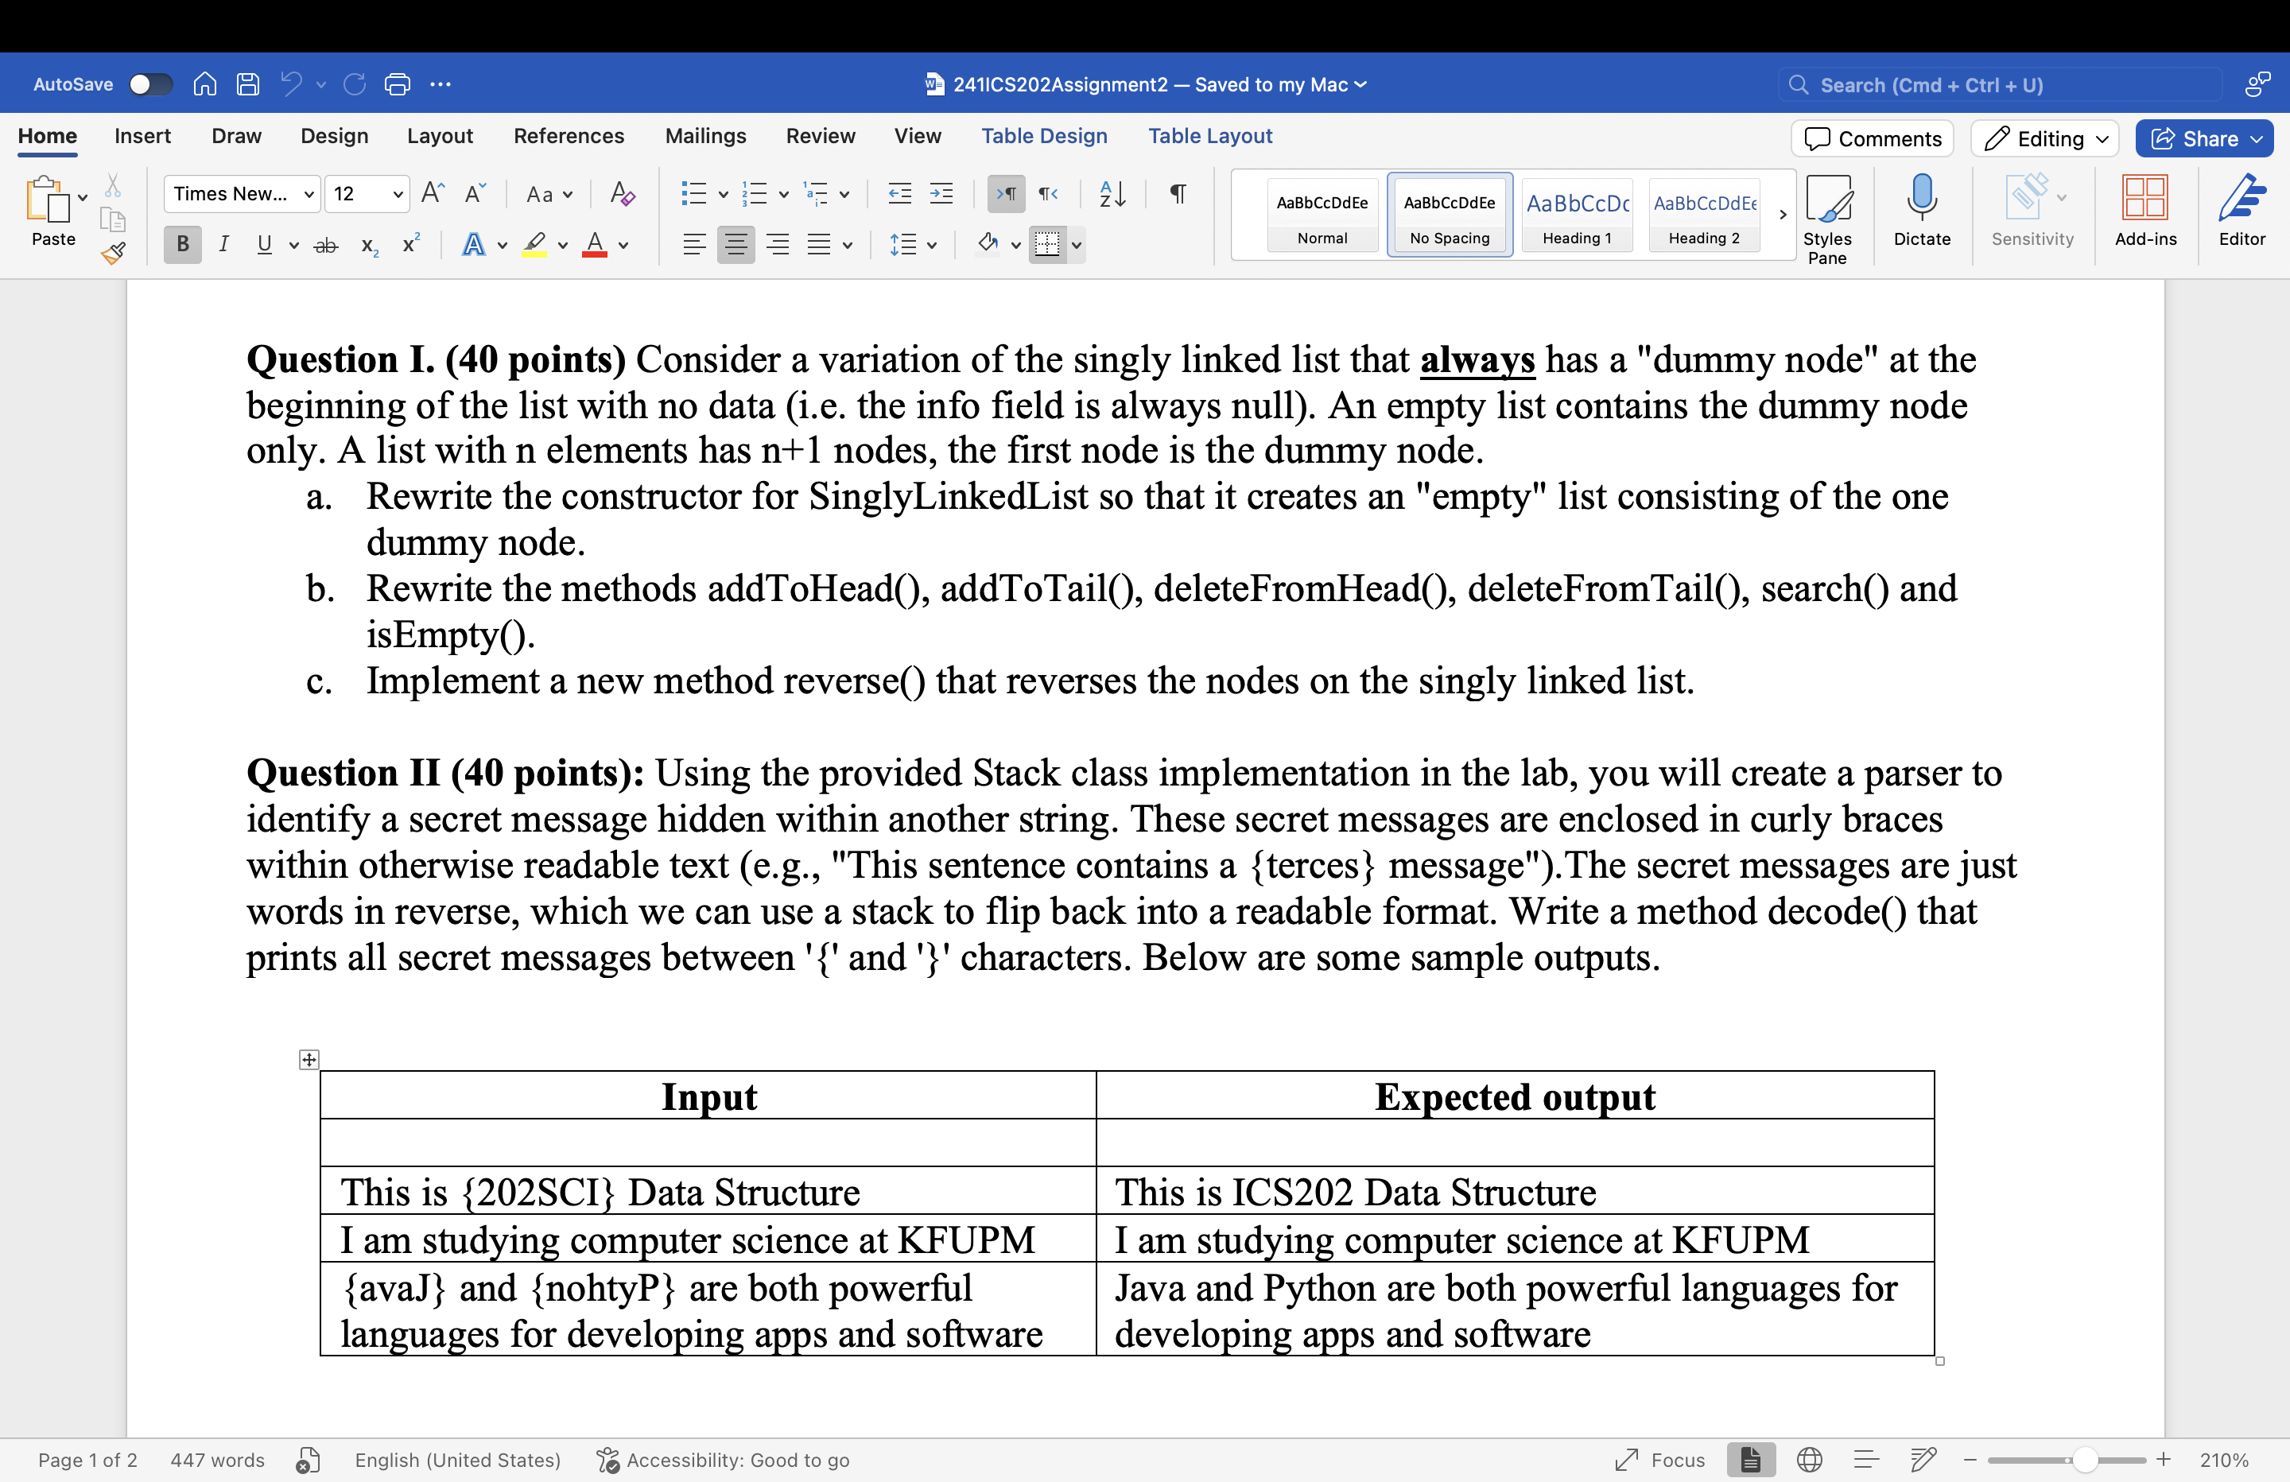
Task: Switch to the References tab
Action: [x=569, y=136]
